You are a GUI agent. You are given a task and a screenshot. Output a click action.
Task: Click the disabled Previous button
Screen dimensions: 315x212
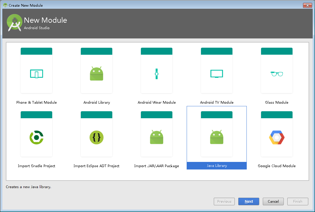tap(224, 201)
